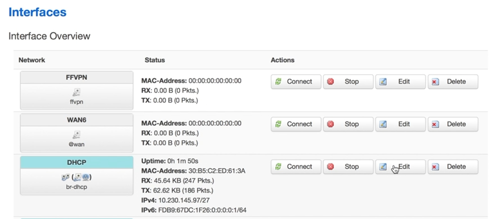The height and width of the screenshot is (219, 489).
Task: Click red X delete icon for DHCP
Action: click(x=435, y=167)
